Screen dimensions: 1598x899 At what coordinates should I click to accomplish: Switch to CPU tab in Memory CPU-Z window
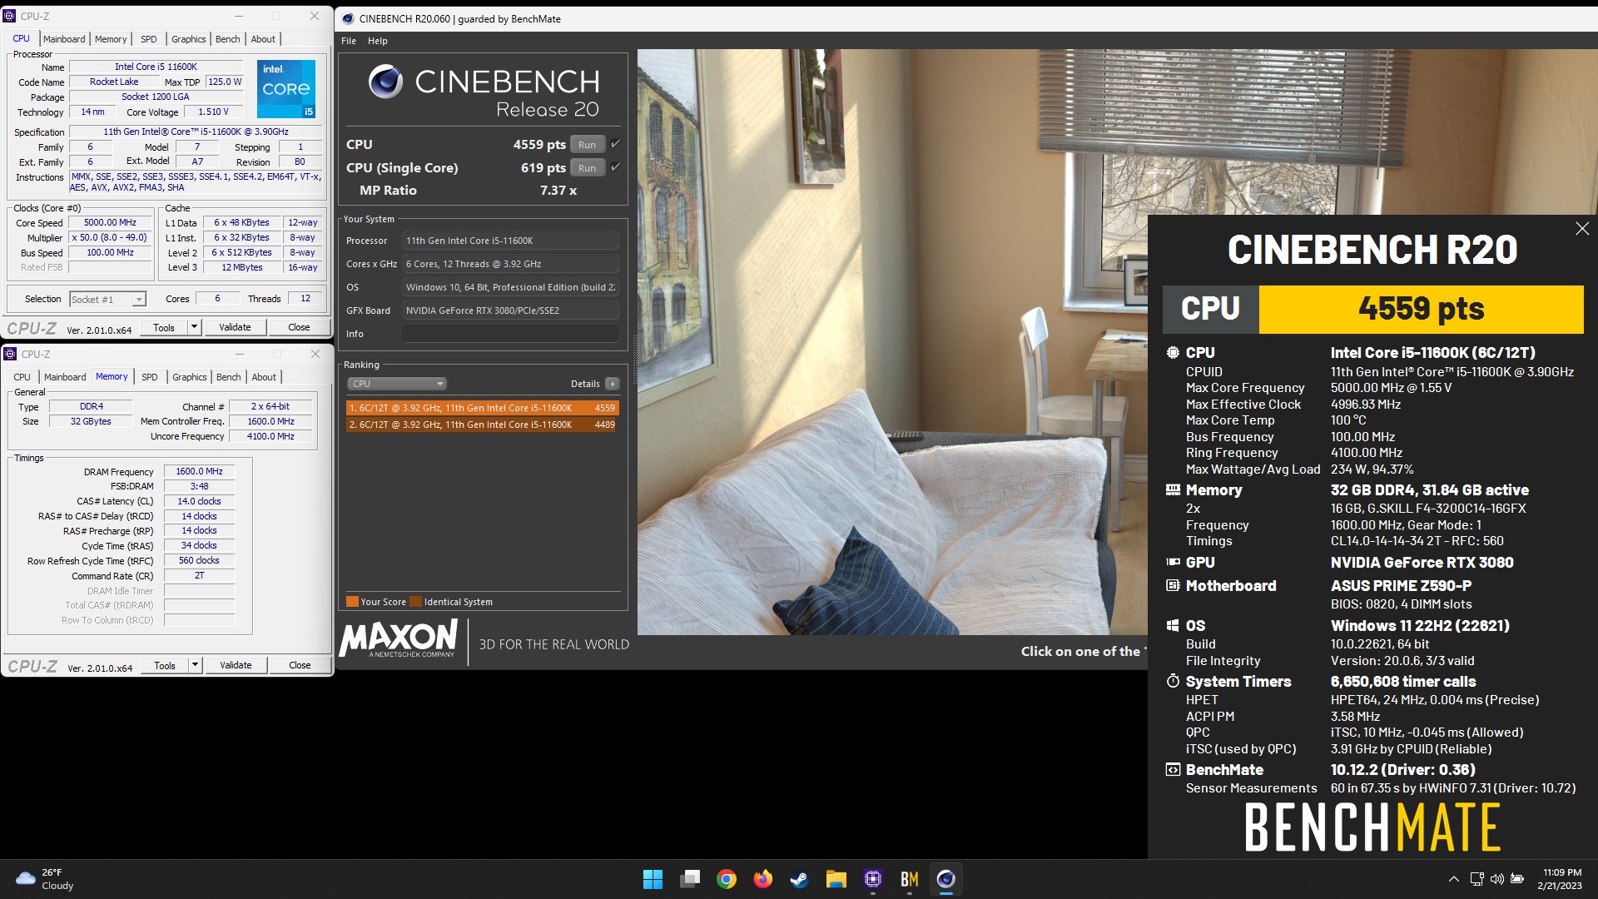[22, 377]
